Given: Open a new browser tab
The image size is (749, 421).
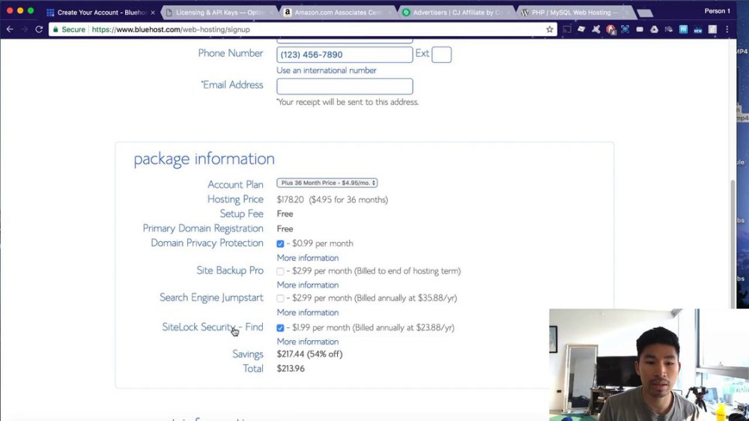Looking at the screenshot, I should coord(645,13).
